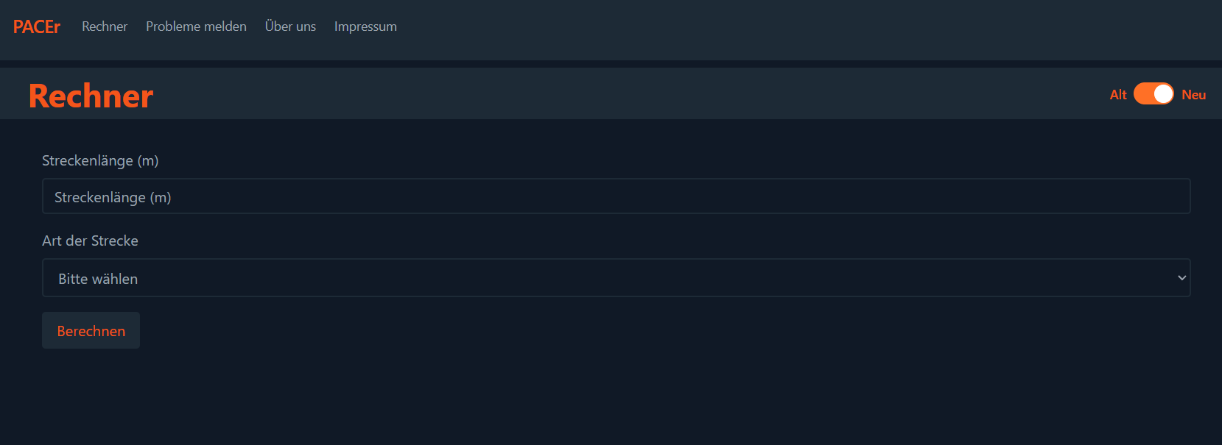Click the chevron arrow of the Strecke select

coord(1181,278)
